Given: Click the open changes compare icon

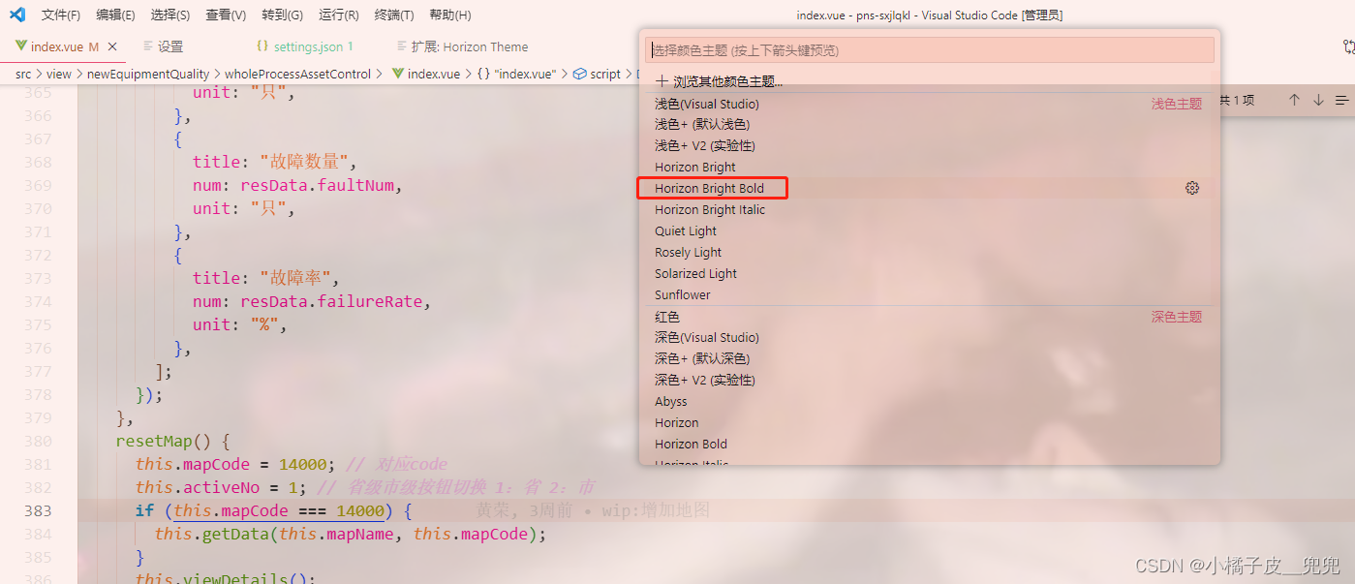Looking at the screenshot, I should pyautogui.click(x=1349, y=46).
